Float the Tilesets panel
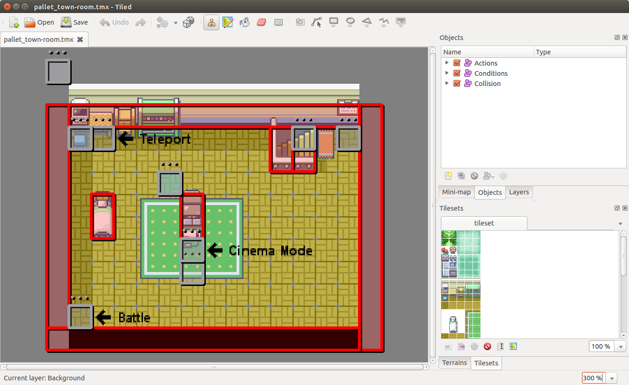Viewport: 629px width, 385px height. [617, 208]
